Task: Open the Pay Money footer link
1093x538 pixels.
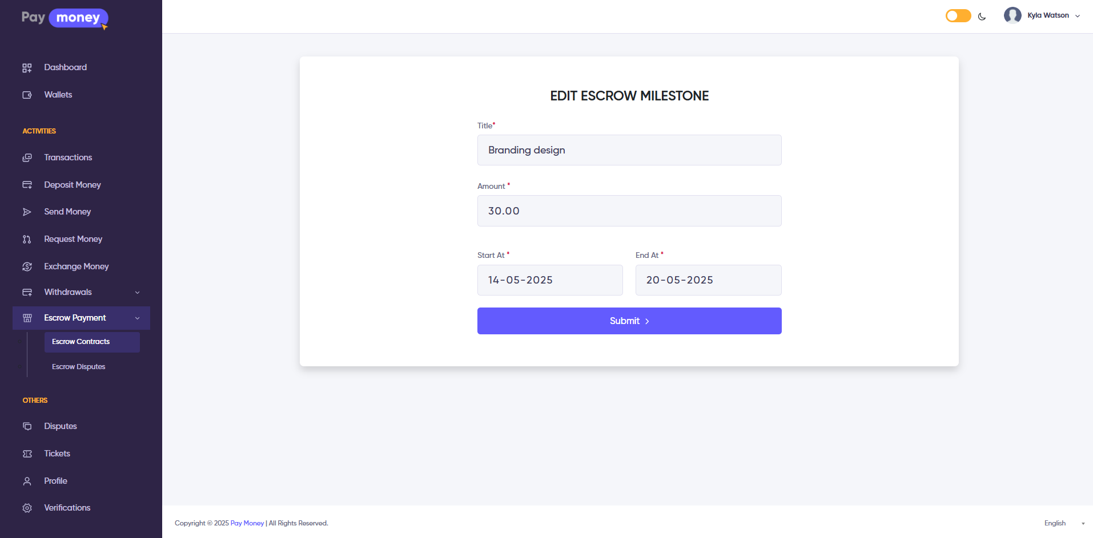Action: (247, 523)
